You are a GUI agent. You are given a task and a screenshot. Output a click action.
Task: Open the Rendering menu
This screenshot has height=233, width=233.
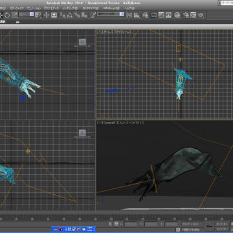point(70,8)
